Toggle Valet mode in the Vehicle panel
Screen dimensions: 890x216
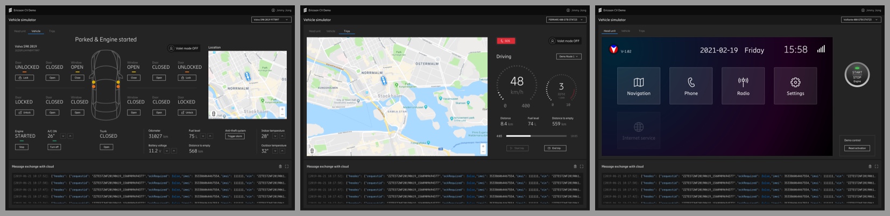click(x=183, y=48)
